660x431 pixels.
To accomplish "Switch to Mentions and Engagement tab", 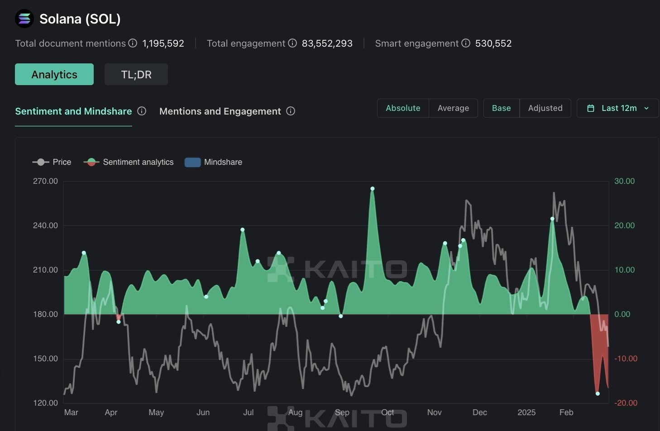I will (220, 111).
